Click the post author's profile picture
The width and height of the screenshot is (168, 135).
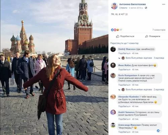pos(114,6)
